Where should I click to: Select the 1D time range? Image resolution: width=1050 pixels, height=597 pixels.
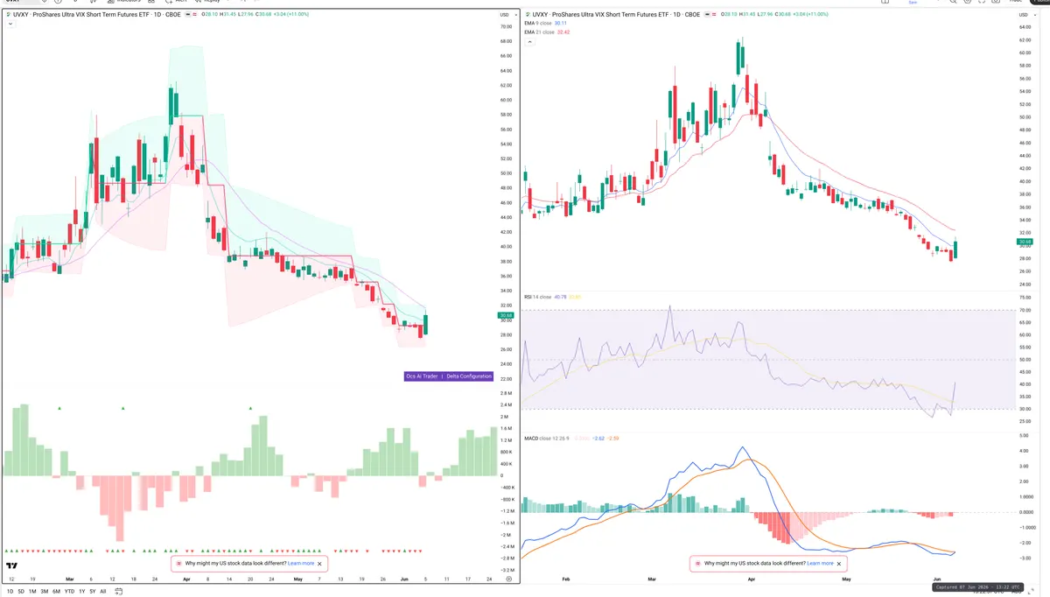(x=9, y=591)
